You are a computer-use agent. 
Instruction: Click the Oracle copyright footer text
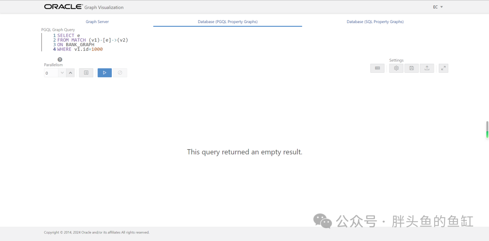97,232
